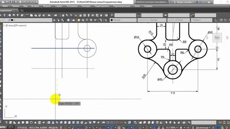The image size is (230, 129).
Task: Click the Undo arrow in the Standard toolbar
Action: point(49,15)
